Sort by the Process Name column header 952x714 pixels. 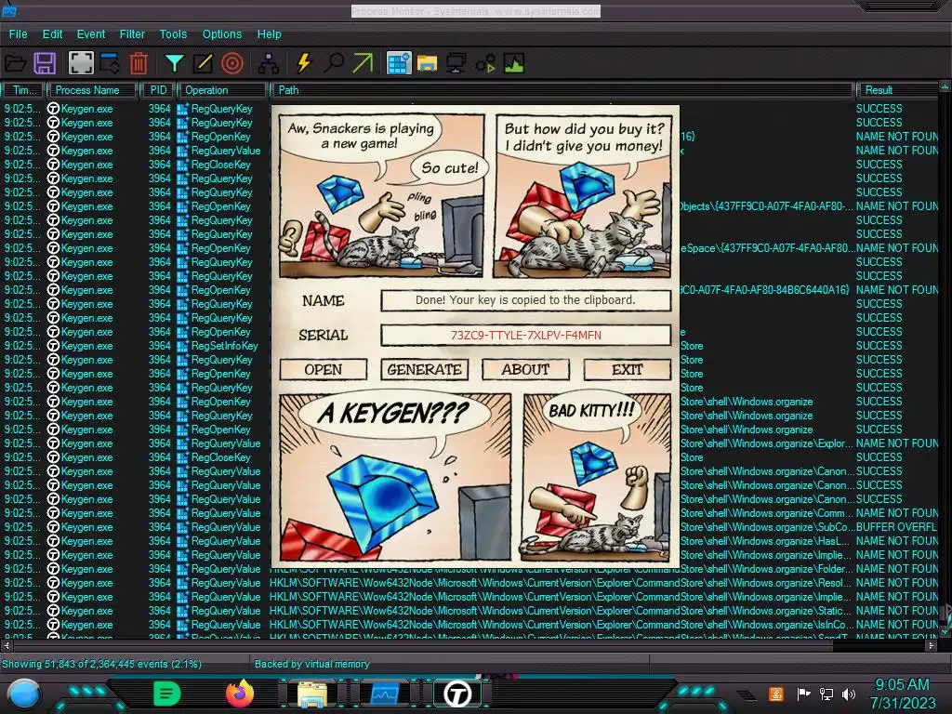click(92, 90)
